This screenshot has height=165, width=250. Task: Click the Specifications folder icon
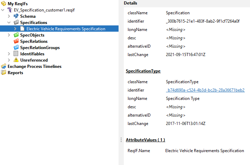tap(16, 23)
